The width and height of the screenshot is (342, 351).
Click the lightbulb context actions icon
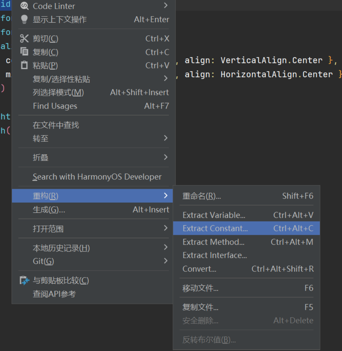click(x=24, y=20)
